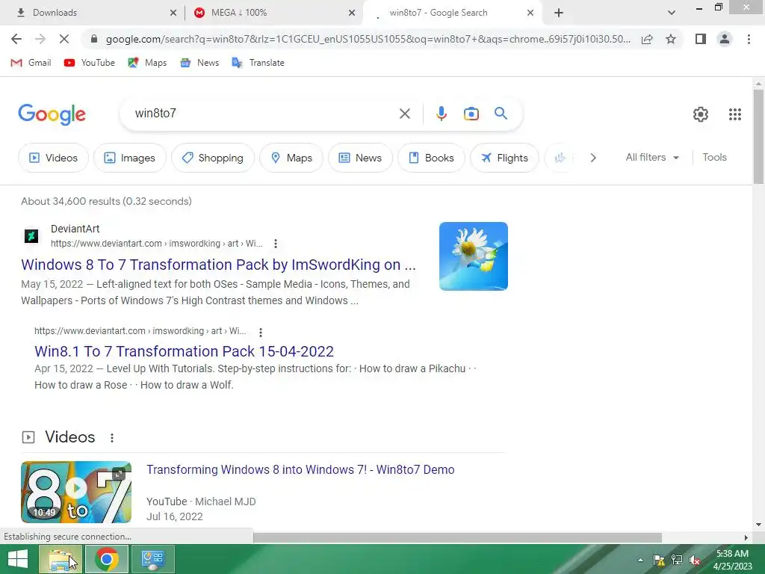Open Maps bookmark in bookmarks bar

pyautogui.click(x=147, y=63)
